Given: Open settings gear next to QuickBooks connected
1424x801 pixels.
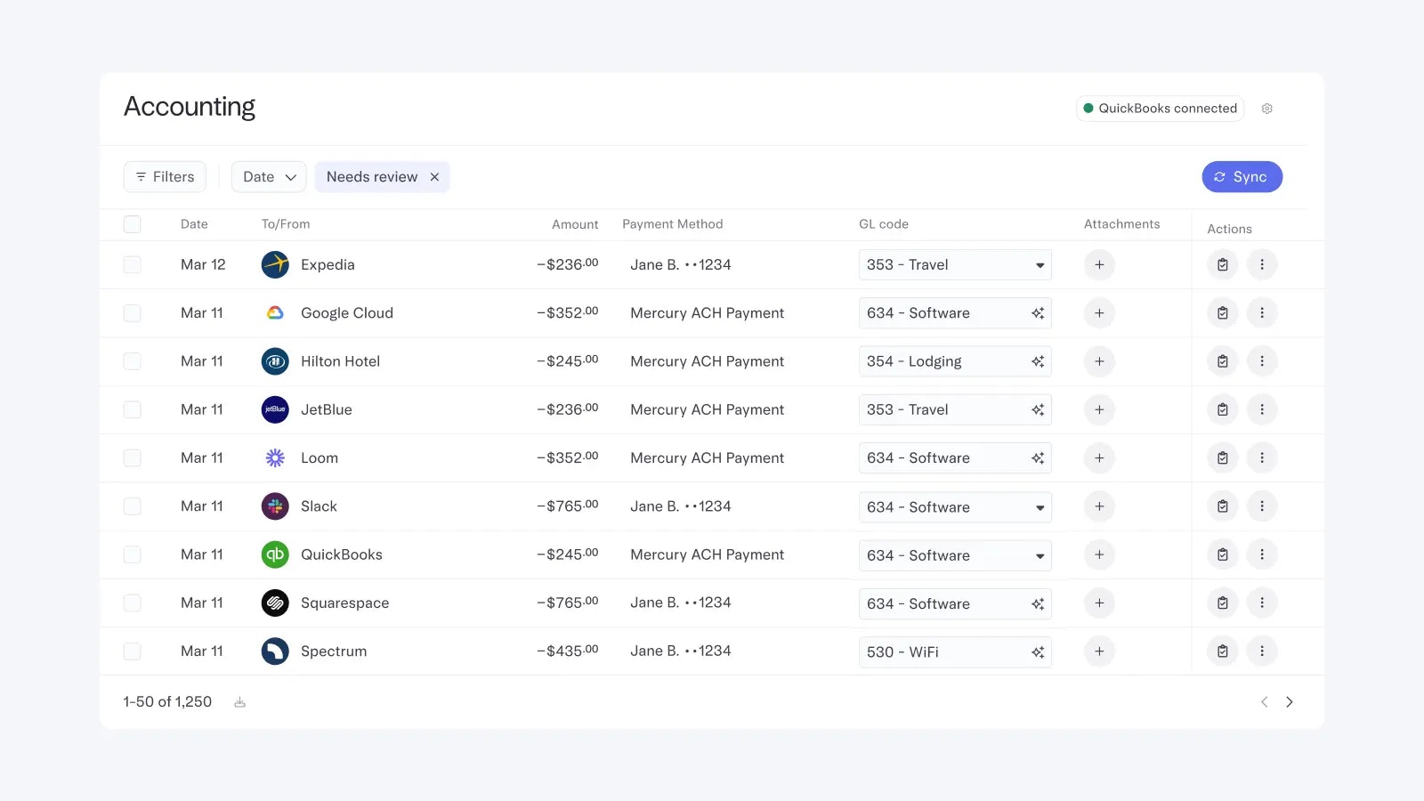Looking at the screenshot, I should click(1266, 109).
